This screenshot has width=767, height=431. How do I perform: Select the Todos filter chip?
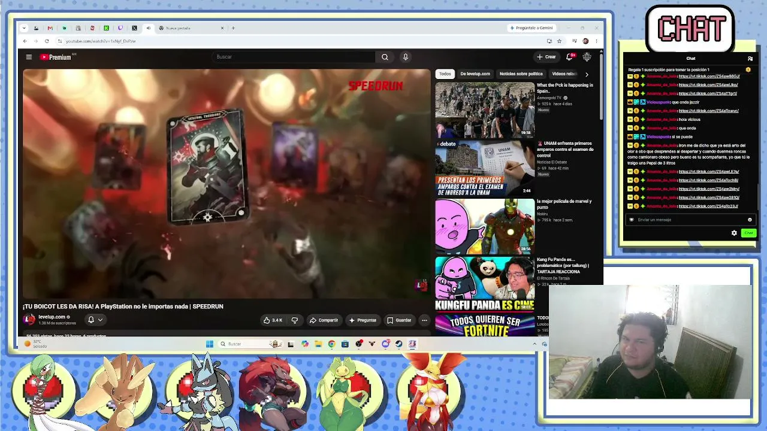click(x=445, y=74)
